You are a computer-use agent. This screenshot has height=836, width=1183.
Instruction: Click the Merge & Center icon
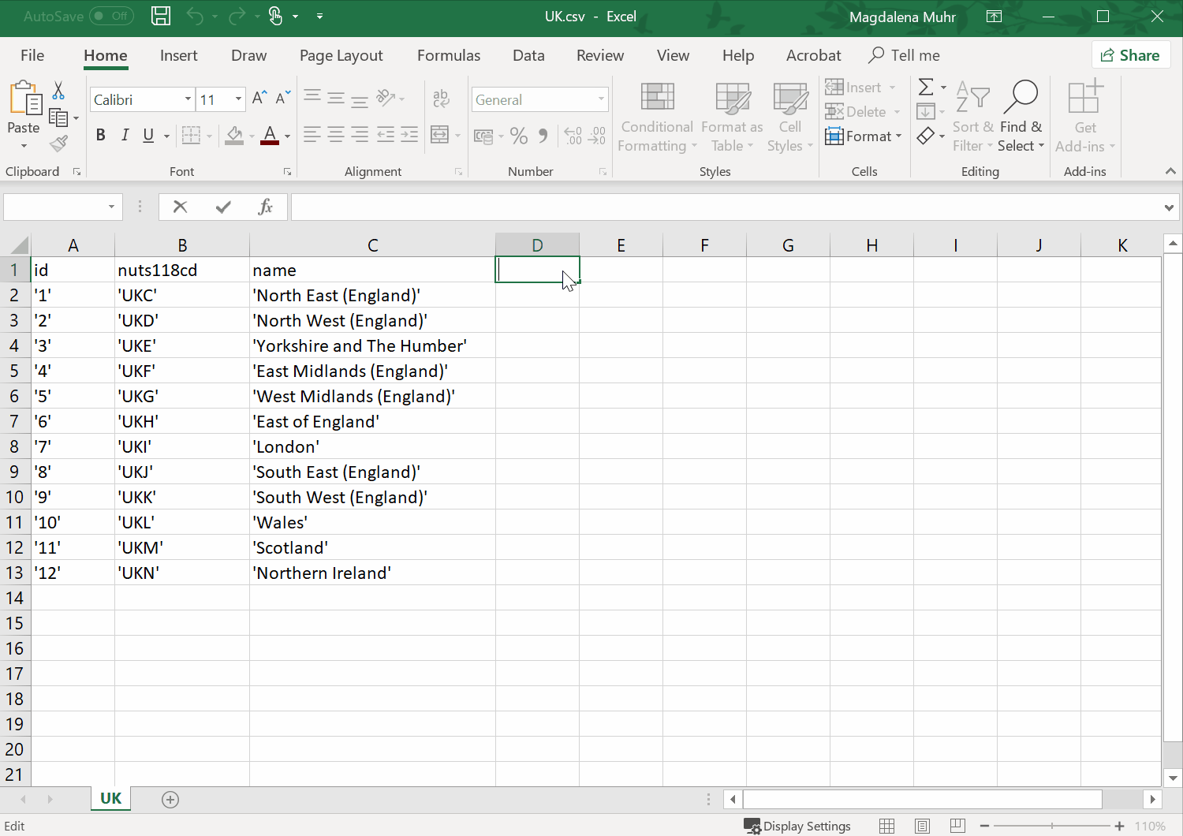pyautogui.click(x=439, y=135)
